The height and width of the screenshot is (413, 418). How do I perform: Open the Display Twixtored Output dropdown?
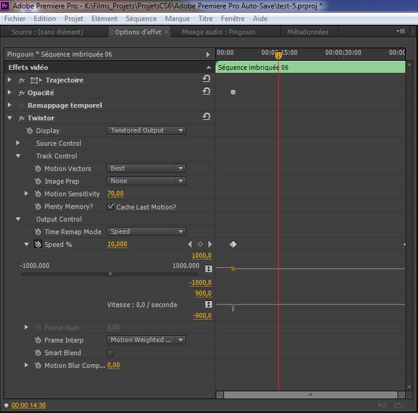146,130
